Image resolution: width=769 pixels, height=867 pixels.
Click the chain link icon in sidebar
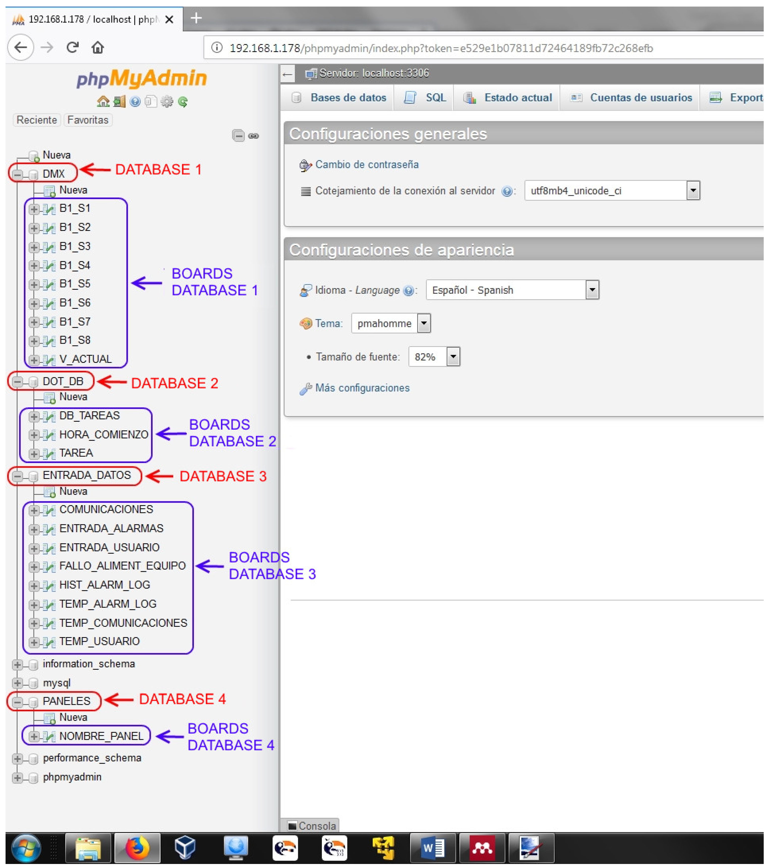coord(254,136)
